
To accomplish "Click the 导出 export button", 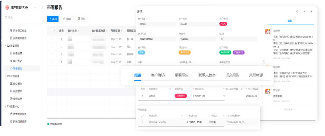I will (x=81, y=19).
